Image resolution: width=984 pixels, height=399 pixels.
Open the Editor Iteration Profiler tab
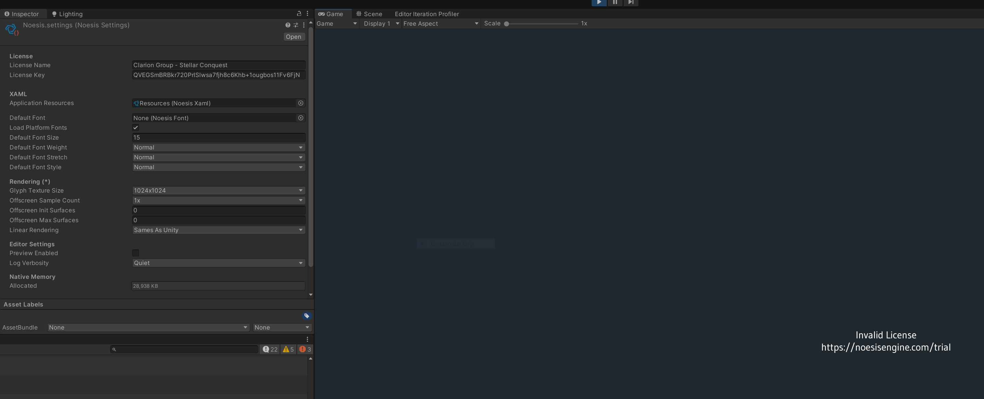click(x=427, y=14)
